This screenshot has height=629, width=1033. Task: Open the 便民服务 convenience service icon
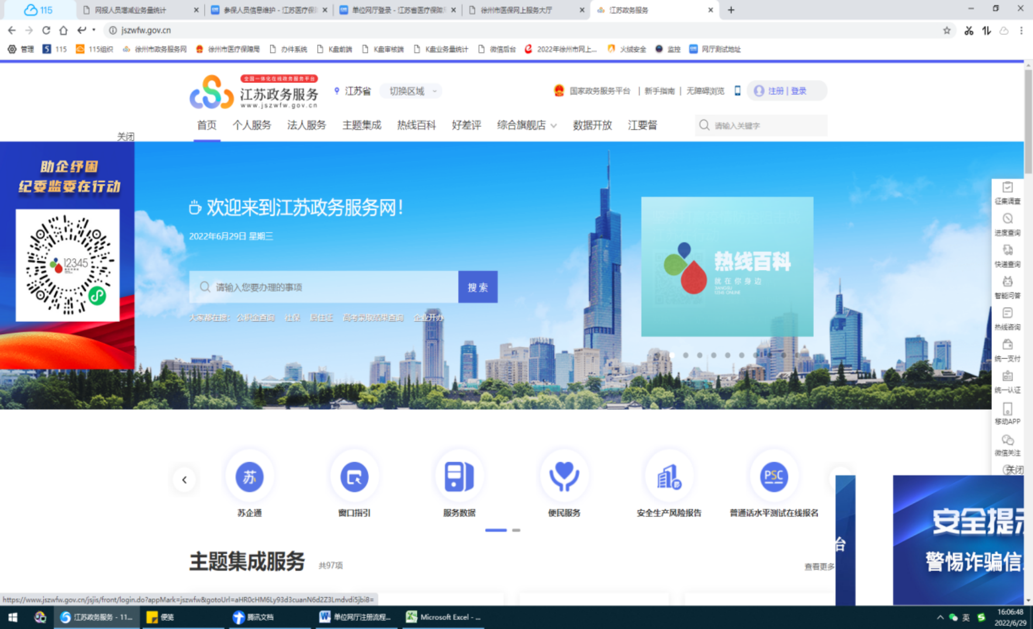564,477
